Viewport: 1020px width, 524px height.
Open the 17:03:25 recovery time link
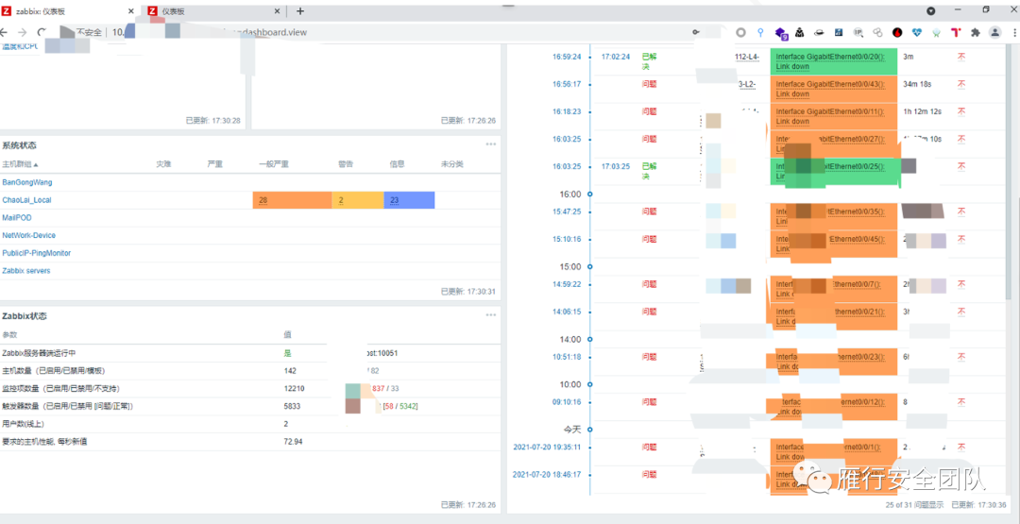pos(616,166)
